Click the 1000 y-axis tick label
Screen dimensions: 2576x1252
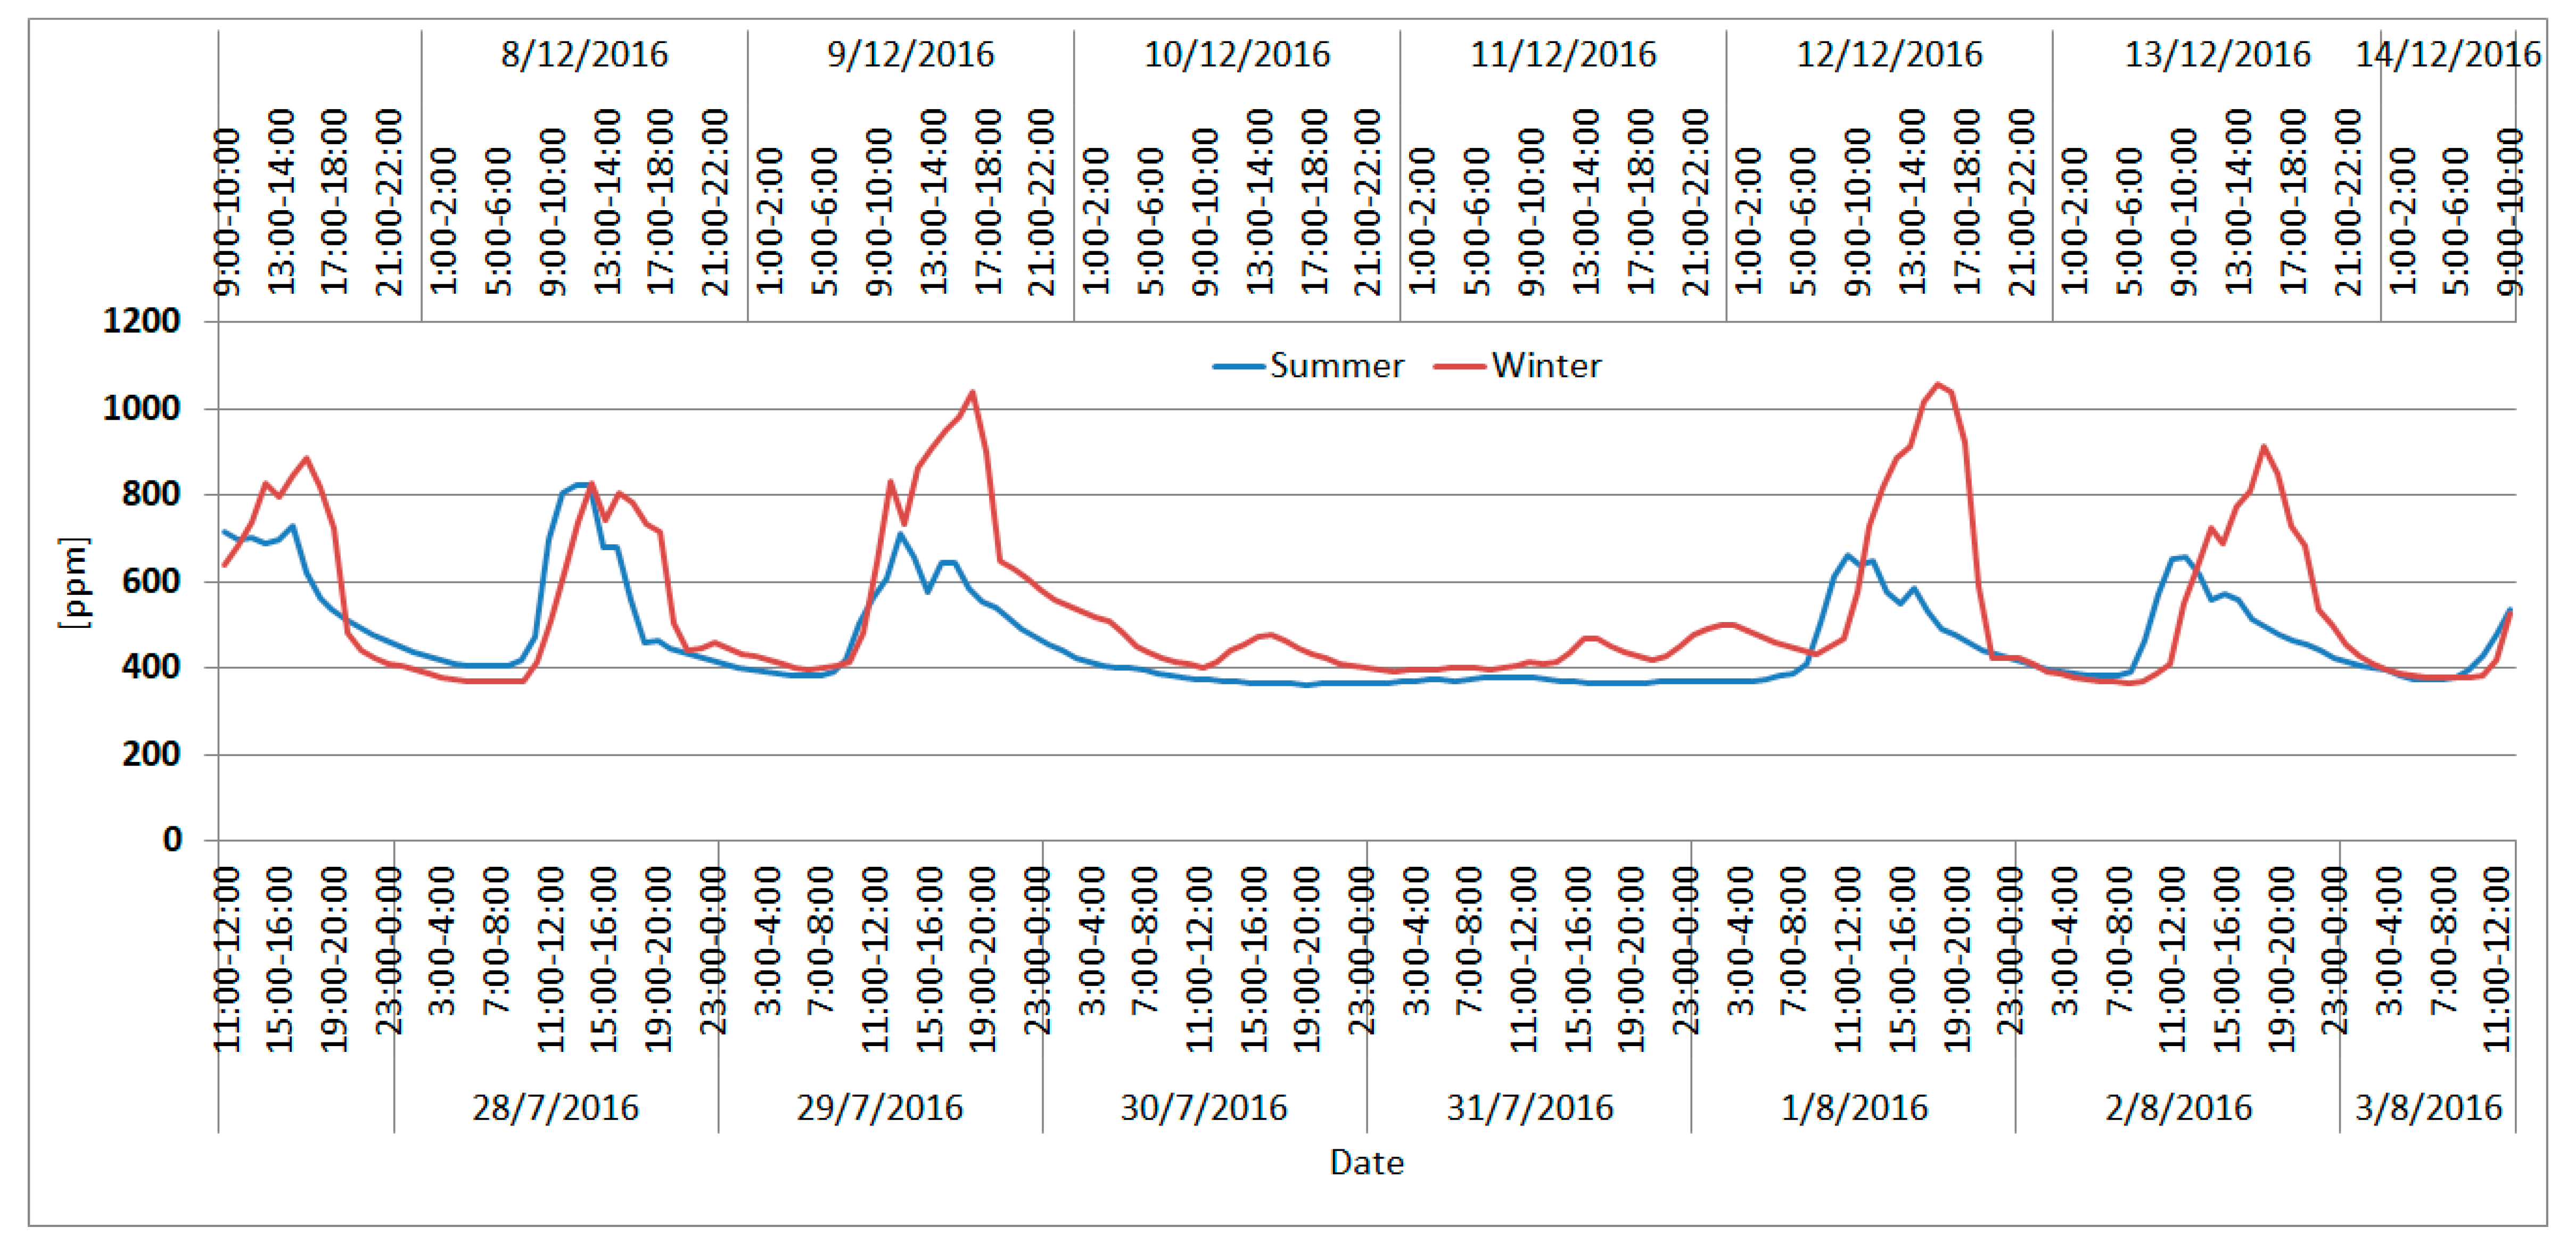click(141, 409)
